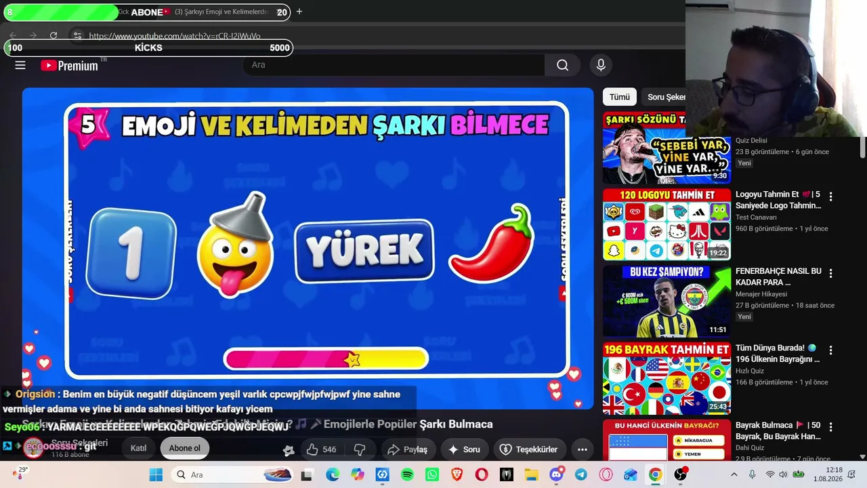Go back one page in browser
This screenshot has width=867, height=488.
click(x=13, y=35)
